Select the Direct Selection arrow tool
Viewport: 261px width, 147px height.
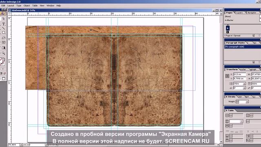pos(4,19)
